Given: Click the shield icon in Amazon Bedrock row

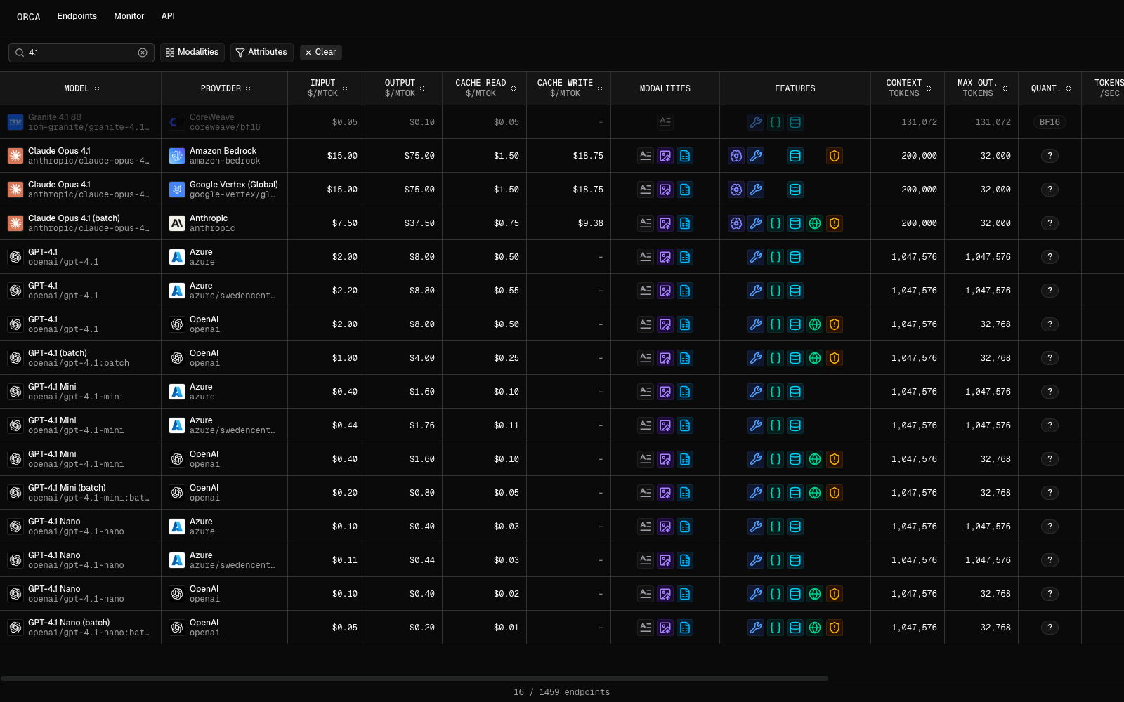Looking at the screenshot, I should 835,156.
